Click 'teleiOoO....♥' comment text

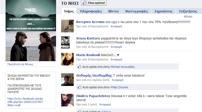pos(110,55)
